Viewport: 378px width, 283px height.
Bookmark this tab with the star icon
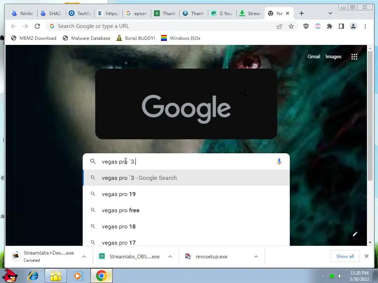point(291,26)
